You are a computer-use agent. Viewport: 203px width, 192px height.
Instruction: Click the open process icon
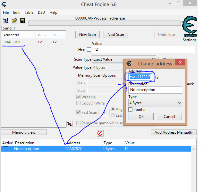[6, 21]
